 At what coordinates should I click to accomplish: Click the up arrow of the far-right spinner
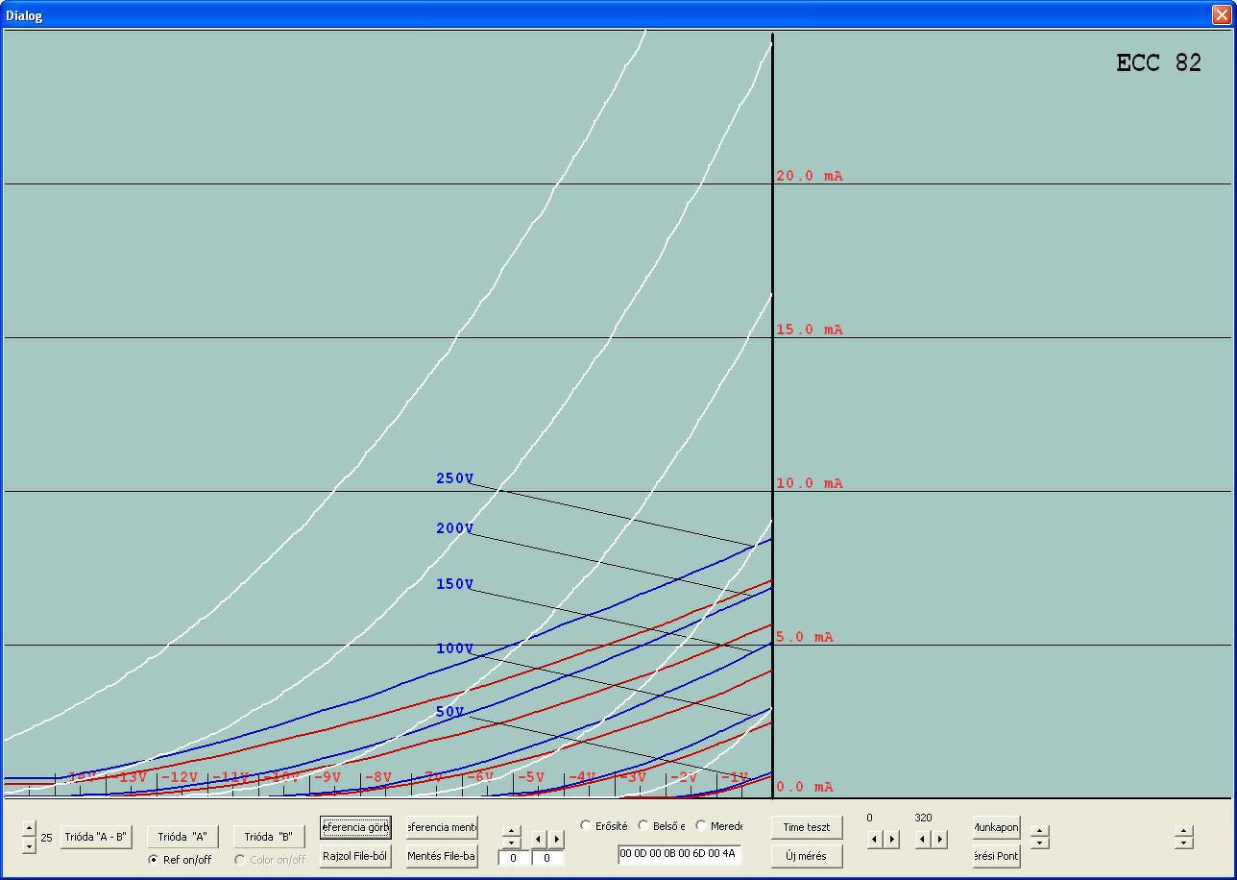pos(1183,831)
